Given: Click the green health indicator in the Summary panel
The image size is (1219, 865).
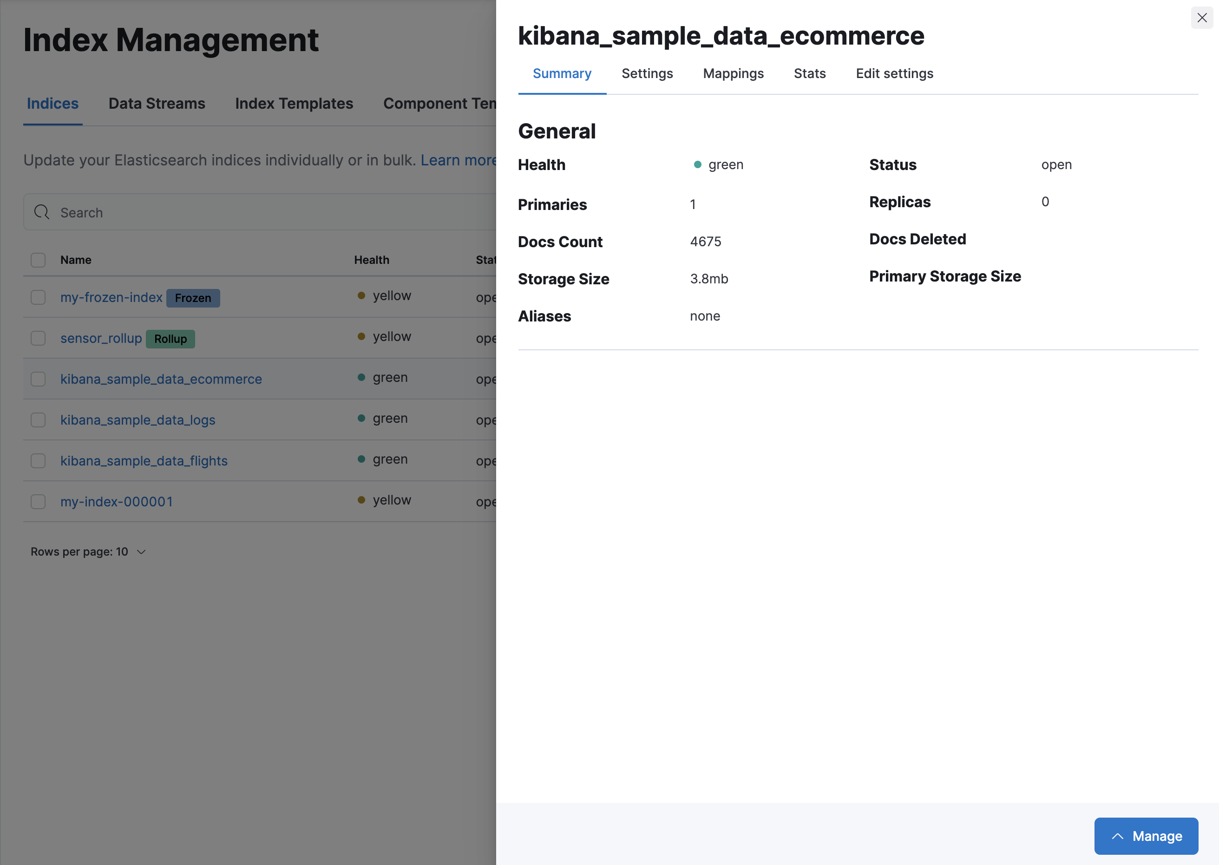Looking at the screenshot, I should [x=697, y=164].
